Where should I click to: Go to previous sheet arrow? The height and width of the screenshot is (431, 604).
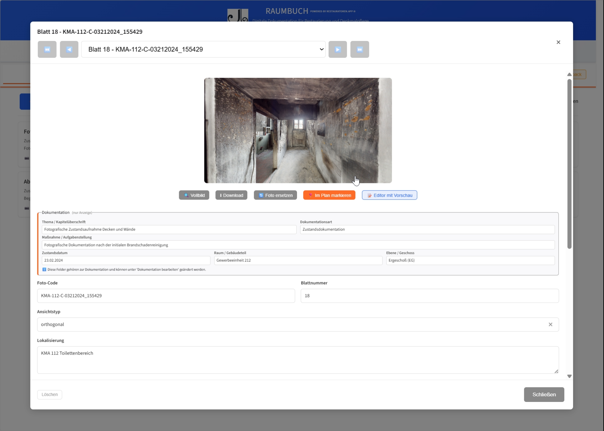coord(69,49)
